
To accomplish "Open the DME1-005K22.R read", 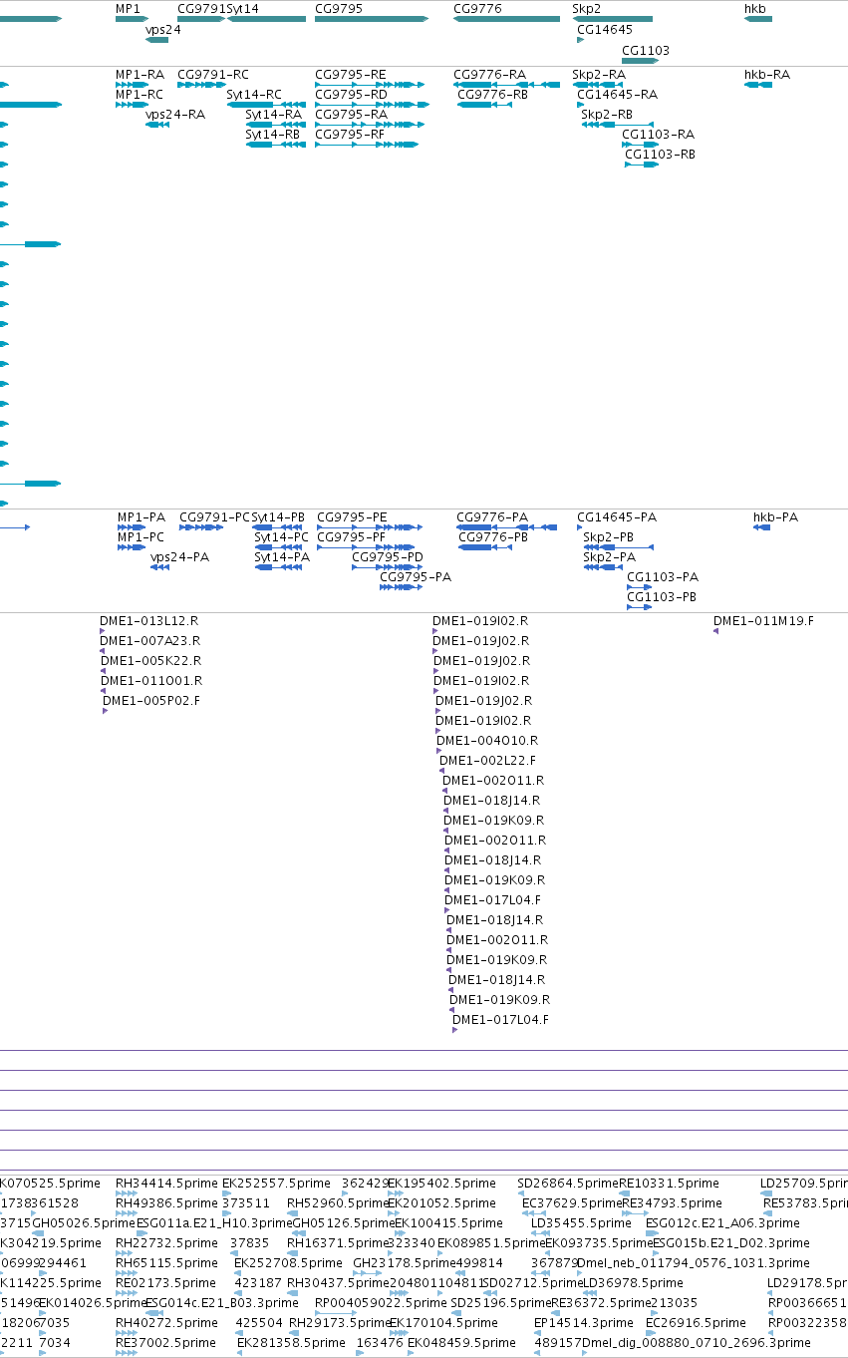I will coord(150,661).
